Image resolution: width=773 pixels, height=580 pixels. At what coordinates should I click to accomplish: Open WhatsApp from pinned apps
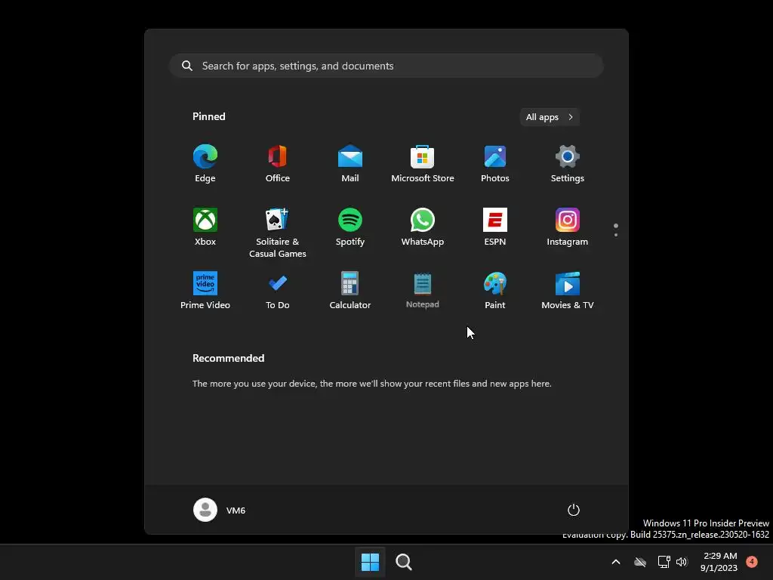[x=423, y=228]
